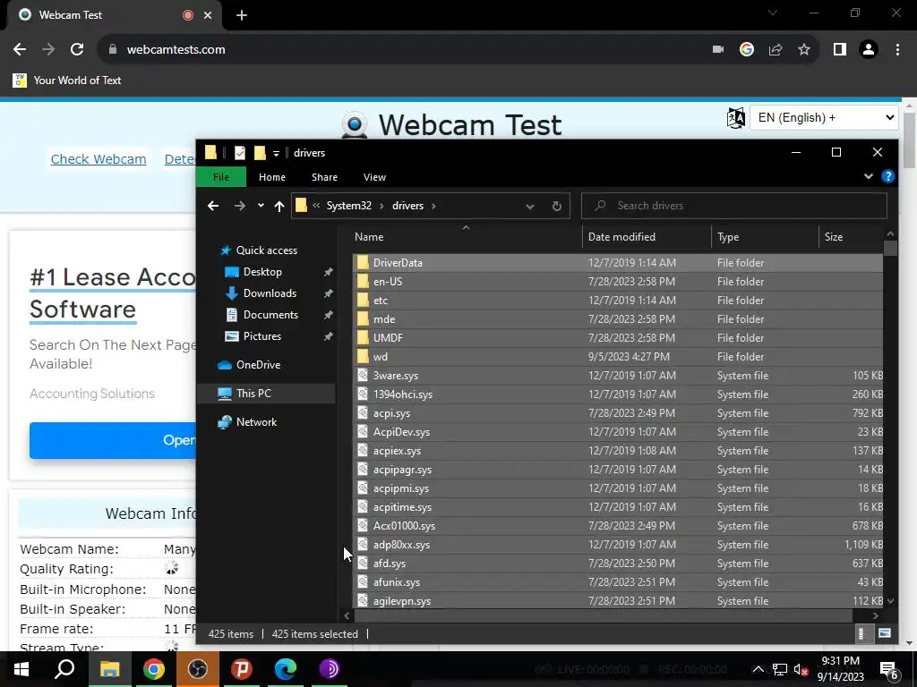Click the Properties icon in Explorer title bar

coord(240,152)
